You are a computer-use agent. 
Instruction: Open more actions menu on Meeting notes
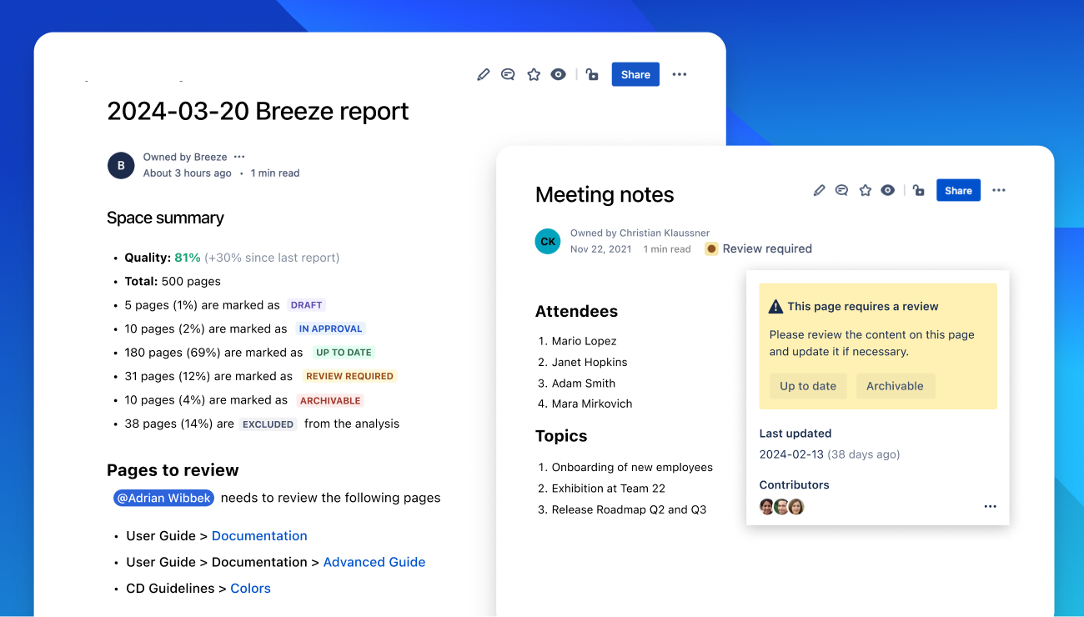tap(999, 190)
